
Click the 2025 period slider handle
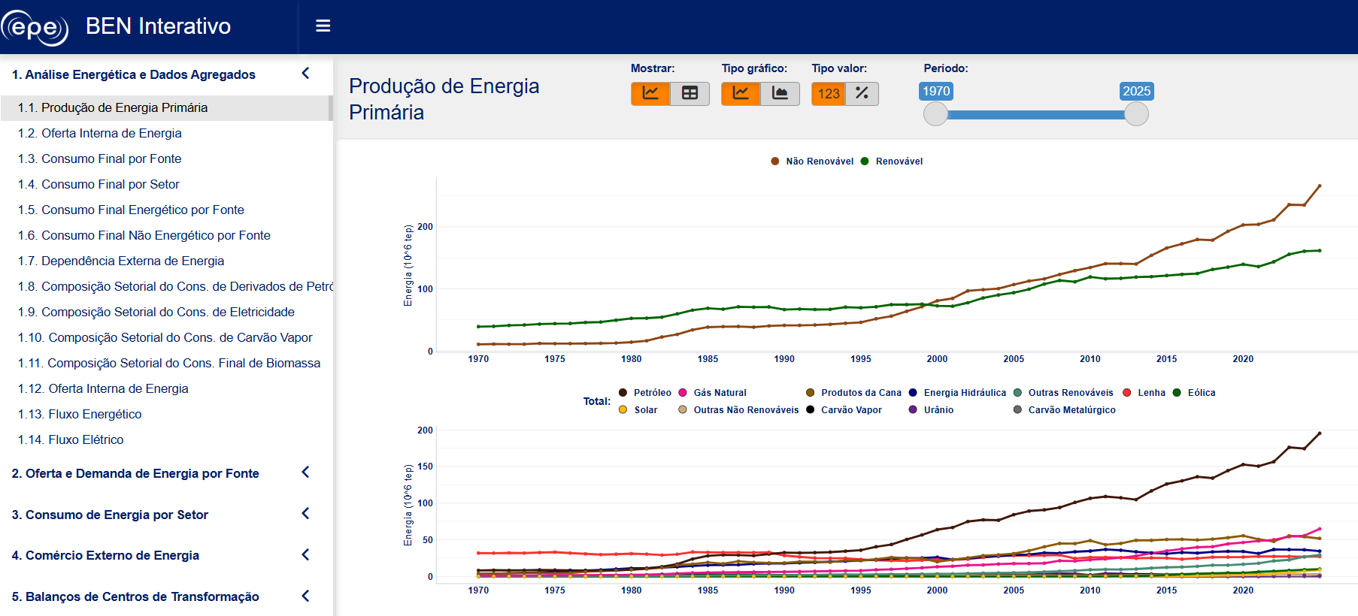1136,114
